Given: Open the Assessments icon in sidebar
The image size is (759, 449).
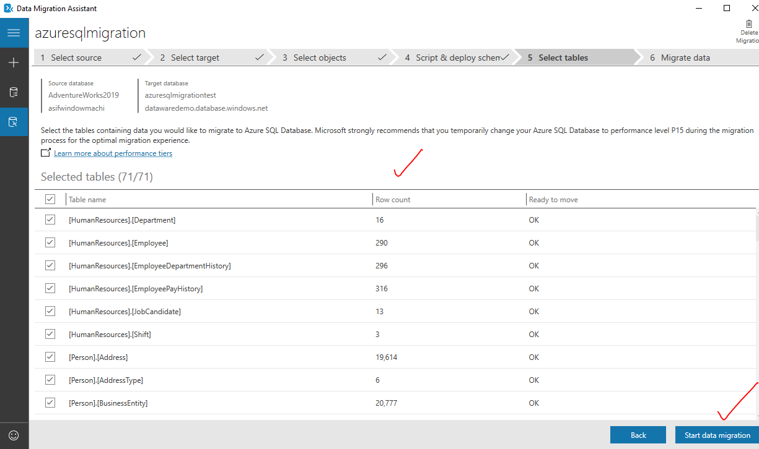Looking at the screenshot, I should [x=14, y=93].
